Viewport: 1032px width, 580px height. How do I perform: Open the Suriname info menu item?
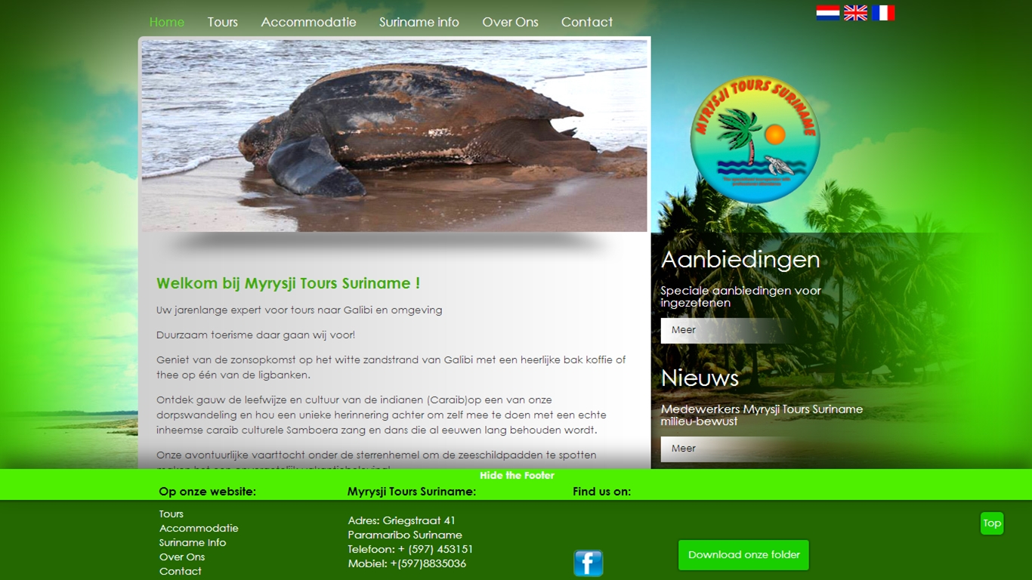[x=419, y=22]
